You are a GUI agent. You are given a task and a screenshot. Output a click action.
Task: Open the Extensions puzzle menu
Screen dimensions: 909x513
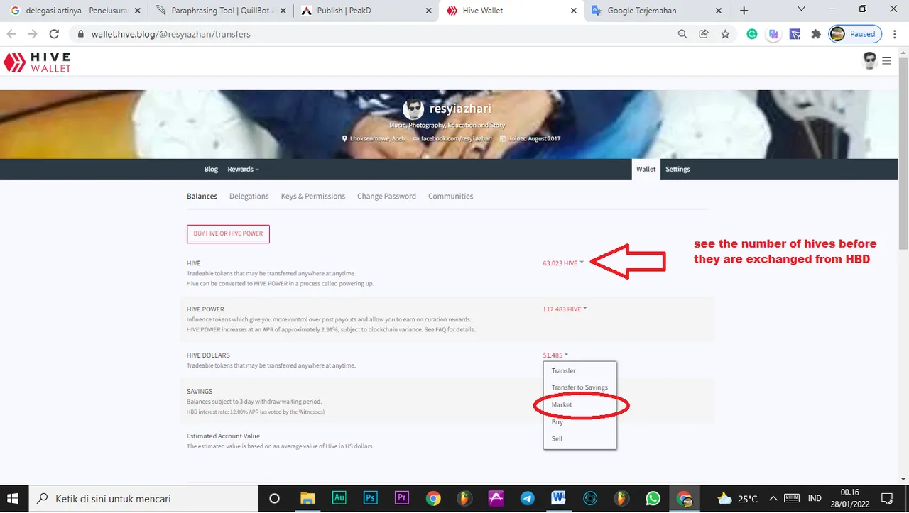pyautogui.click(x=816, y=34)
